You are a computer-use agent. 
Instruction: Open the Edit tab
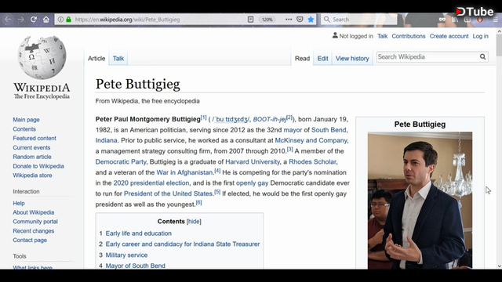coord(322,59)
